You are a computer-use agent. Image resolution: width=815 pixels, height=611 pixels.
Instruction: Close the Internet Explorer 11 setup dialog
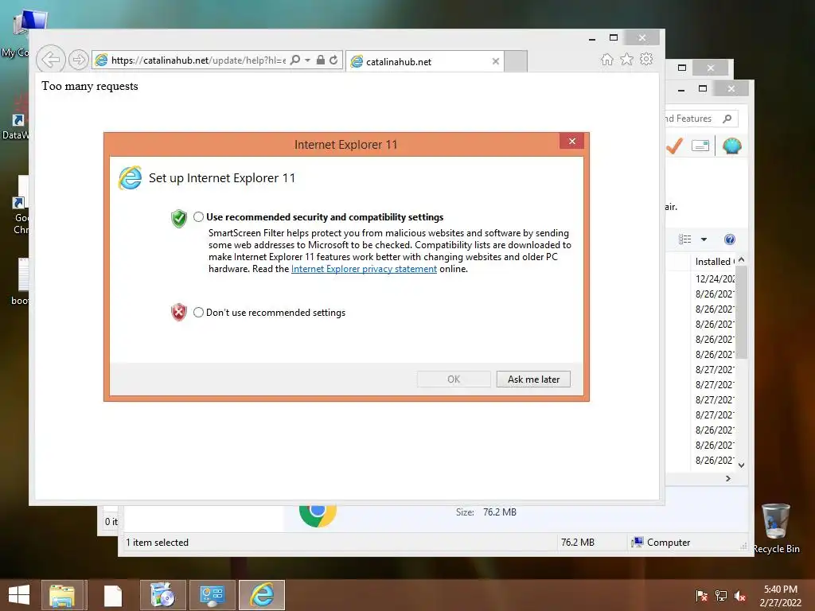pyautogui.click(x=571, y=142)
